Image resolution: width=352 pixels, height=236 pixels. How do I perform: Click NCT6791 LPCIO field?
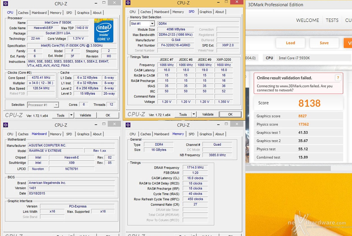pos(72,169)
